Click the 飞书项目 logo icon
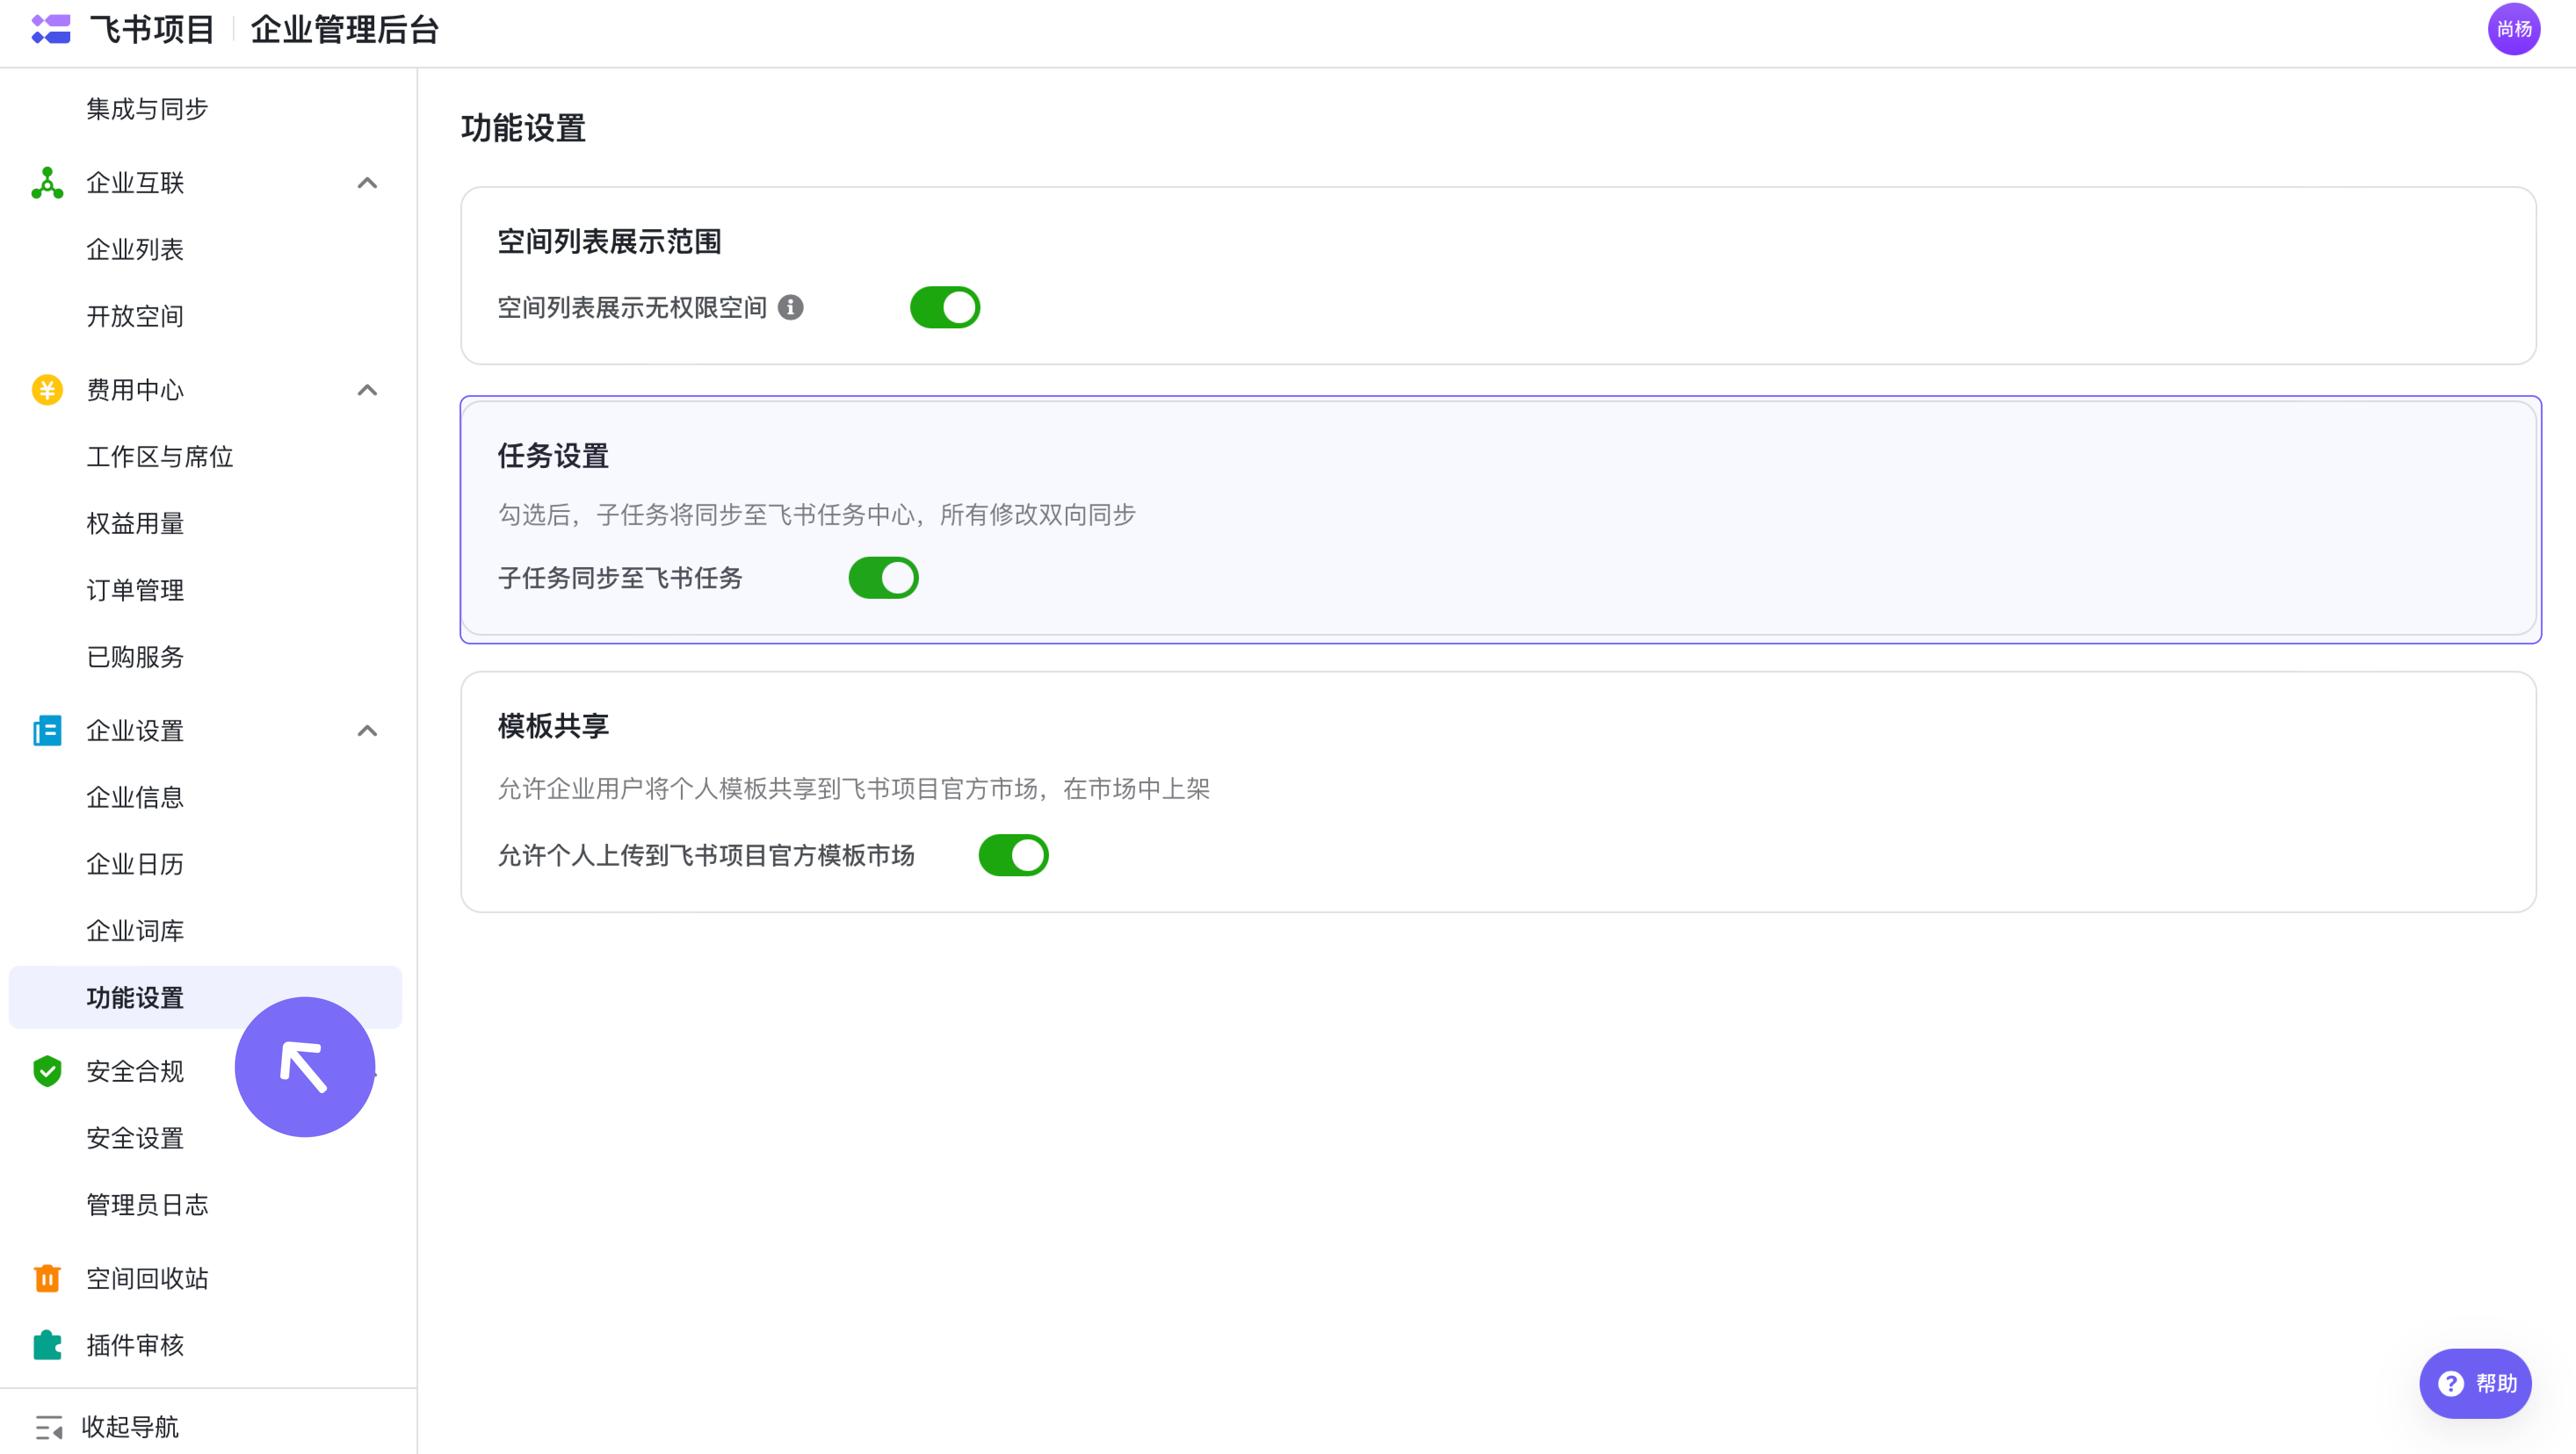The height and width of the screenshot is (1454, 2576). coord(51,29)
